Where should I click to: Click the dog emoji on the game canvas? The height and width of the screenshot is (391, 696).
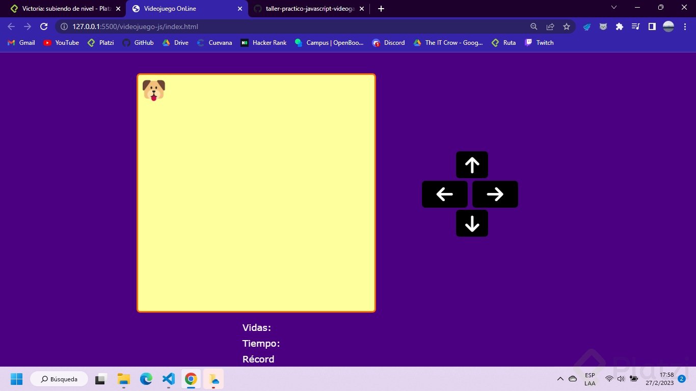154,90
